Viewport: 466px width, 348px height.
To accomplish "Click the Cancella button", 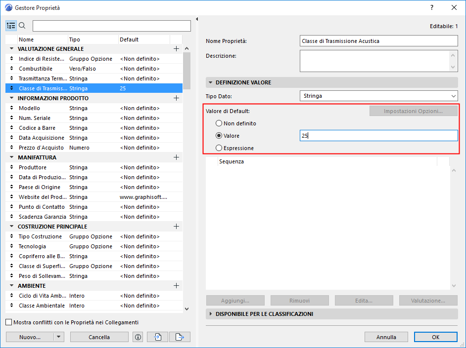I will pyautogui.click(x=99, y=337).
